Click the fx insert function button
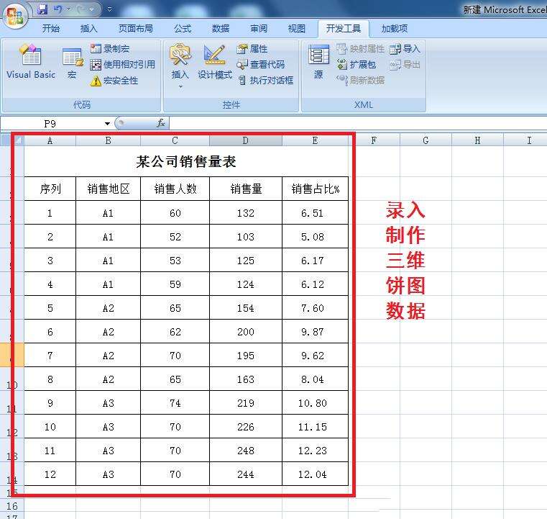The height and width of the screenshot is (519, 547). click(x=160, y=123)
